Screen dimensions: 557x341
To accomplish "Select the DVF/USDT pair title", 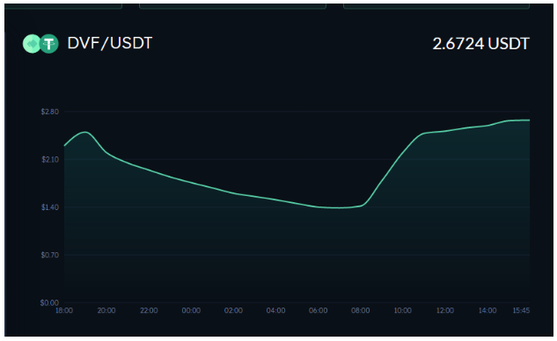I will [x=110, y=43].
